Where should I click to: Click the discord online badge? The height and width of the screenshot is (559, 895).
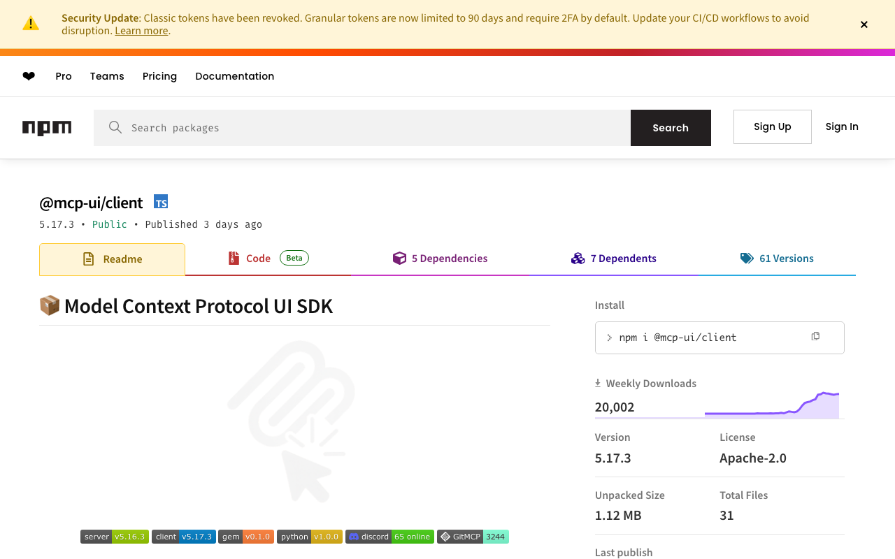click(389, 537)
